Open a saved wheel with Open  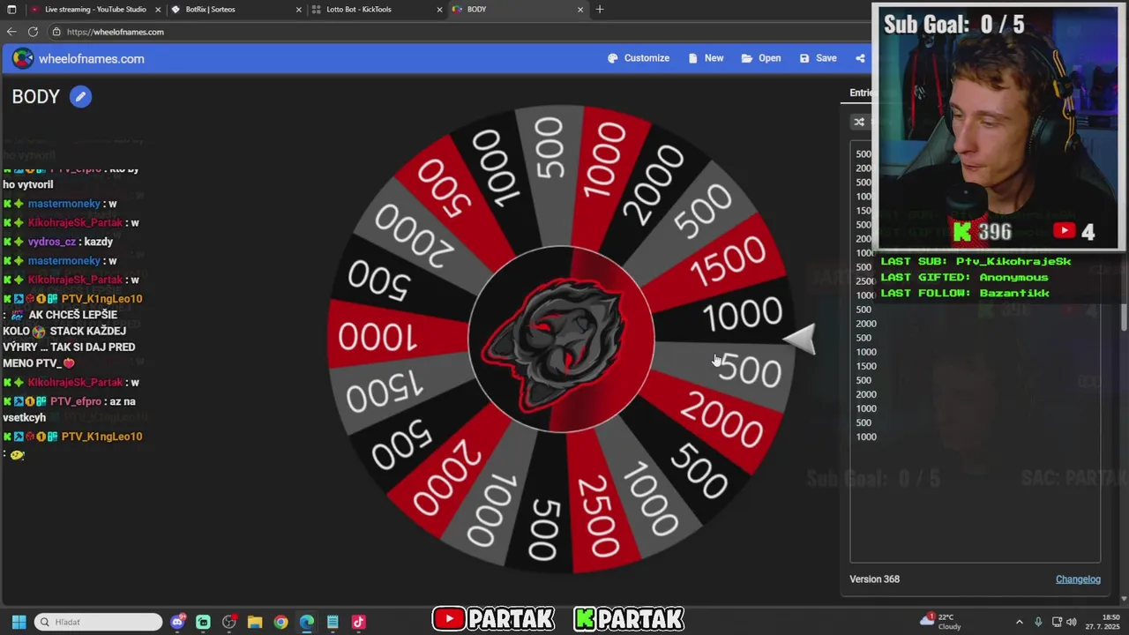(761, 58)
